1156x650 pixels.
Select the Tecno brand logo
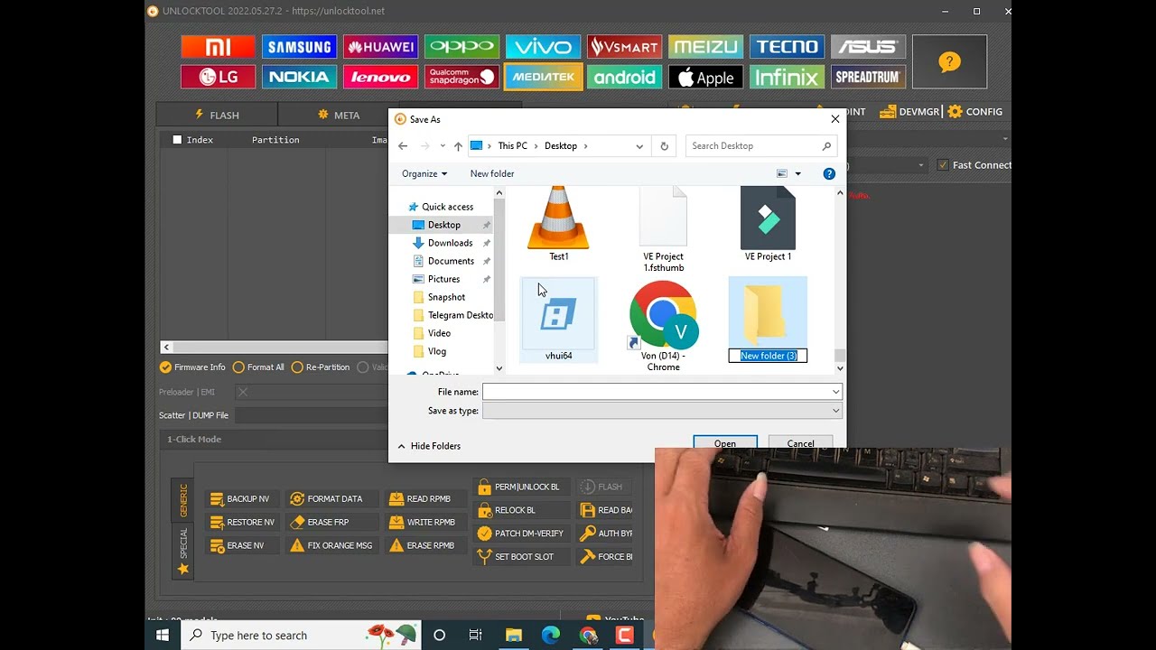[x=787, y=47]
